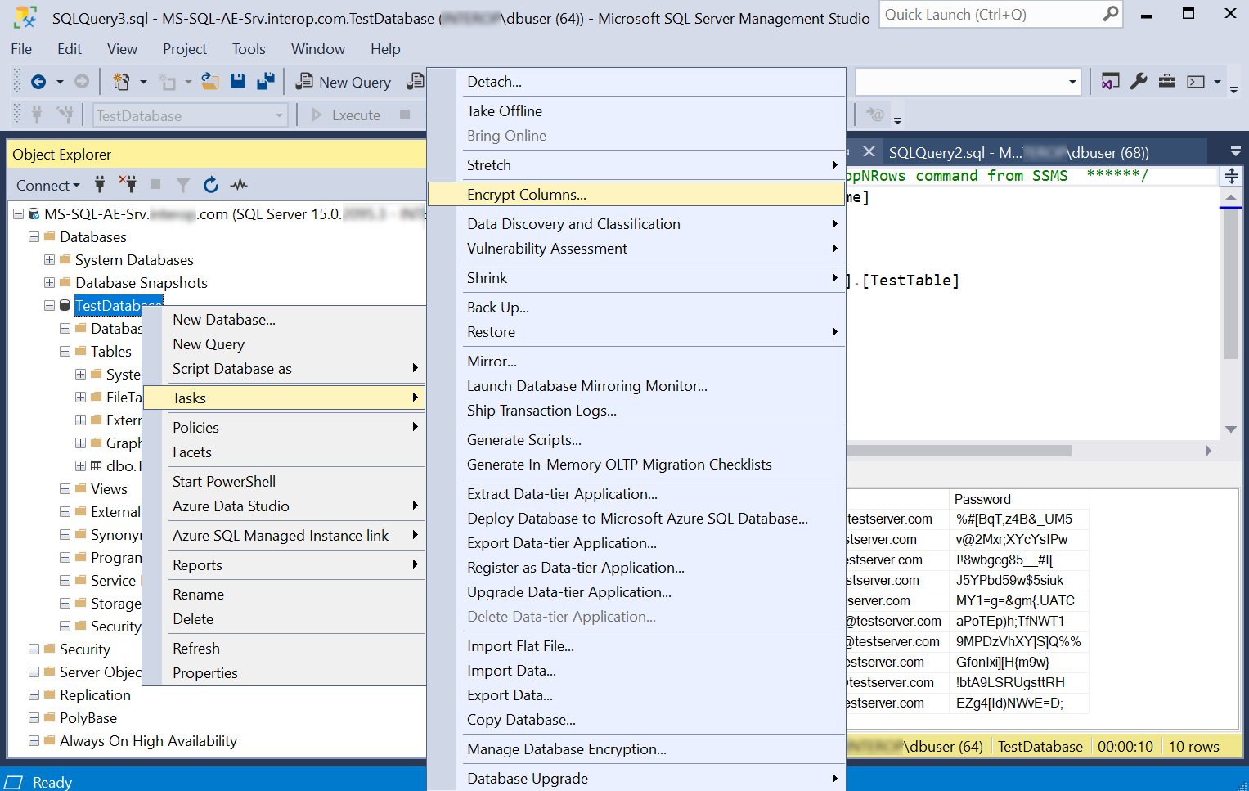Select Encrypt Columns... from Tasks submenu
The width and height of the screenshot is (1249, 791).
tap(636, 195)
